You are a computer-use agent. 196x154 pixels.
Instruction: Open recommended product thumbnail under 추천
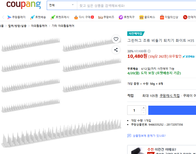138,151
